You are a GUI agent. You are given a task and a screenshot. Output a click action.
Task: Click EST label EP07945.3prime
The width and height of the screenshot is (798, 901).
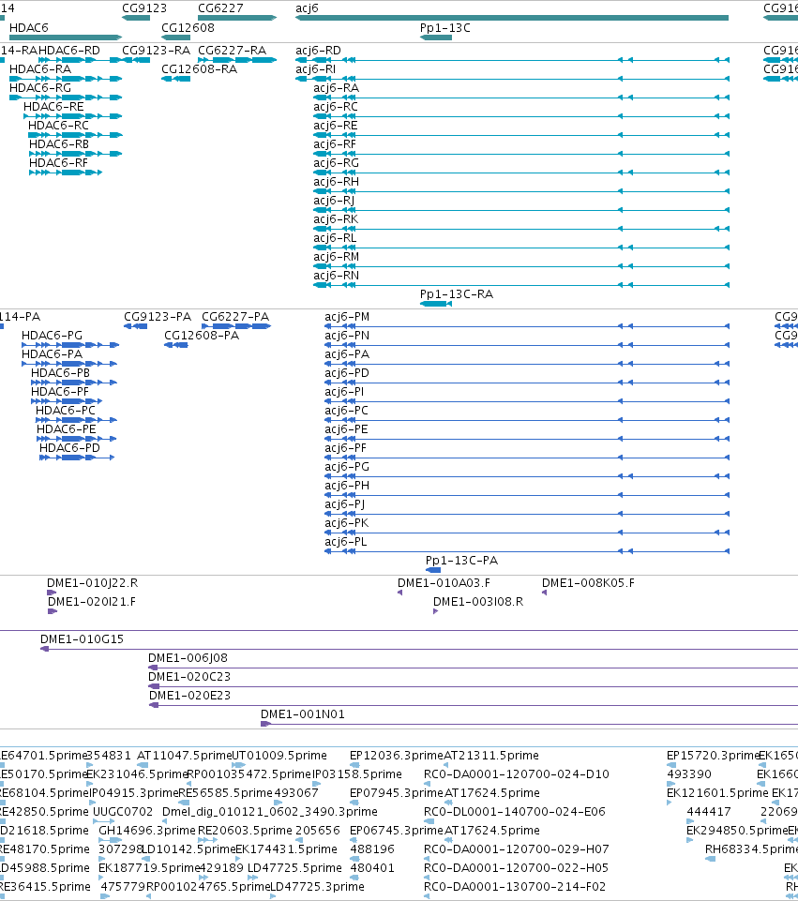tap(397, 793)
